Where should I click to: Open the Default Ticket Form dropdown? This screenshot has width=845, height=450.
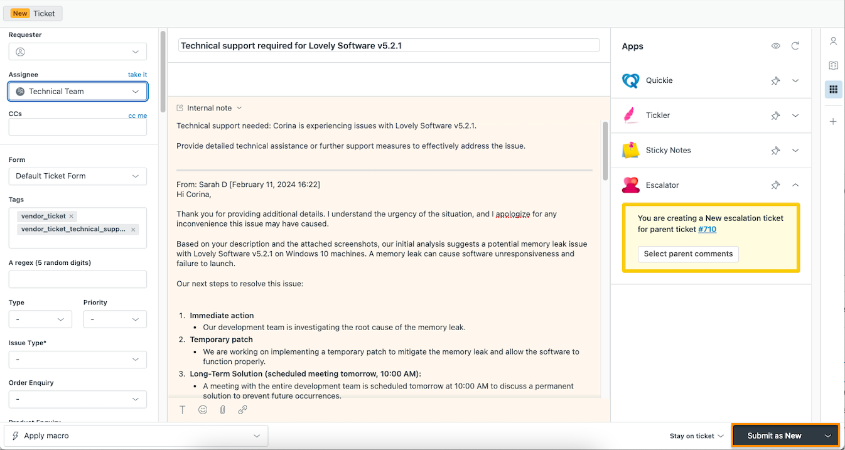click(78, 176)
